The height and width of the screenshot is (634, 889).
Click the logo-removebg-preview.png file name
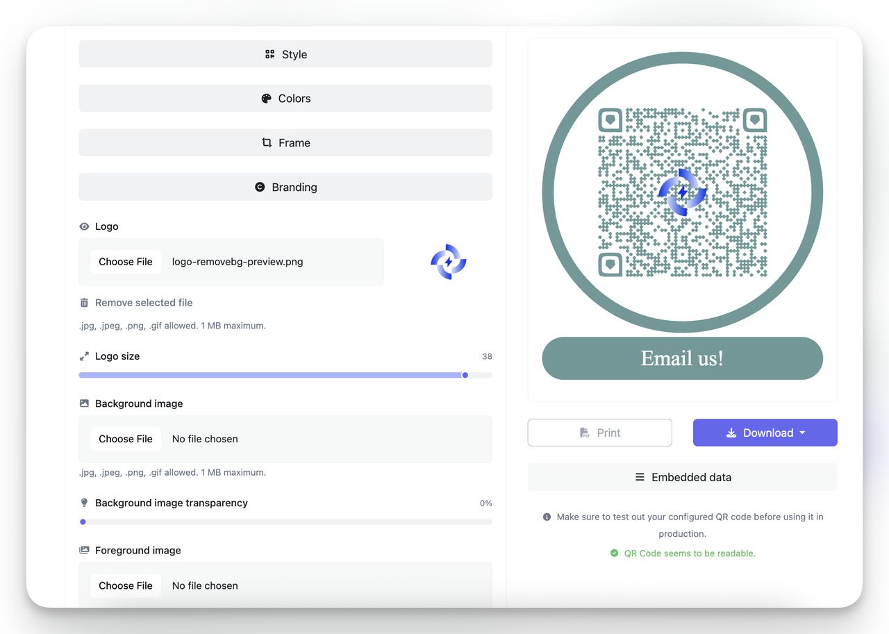238,262
